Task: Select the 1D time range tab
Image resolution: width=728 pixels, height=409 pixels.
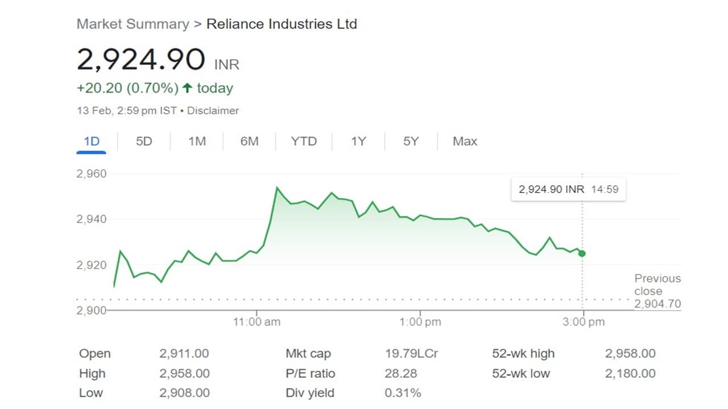Action: 92,141
